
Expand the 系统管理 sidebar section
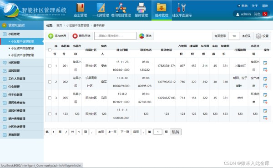[22, 135]
